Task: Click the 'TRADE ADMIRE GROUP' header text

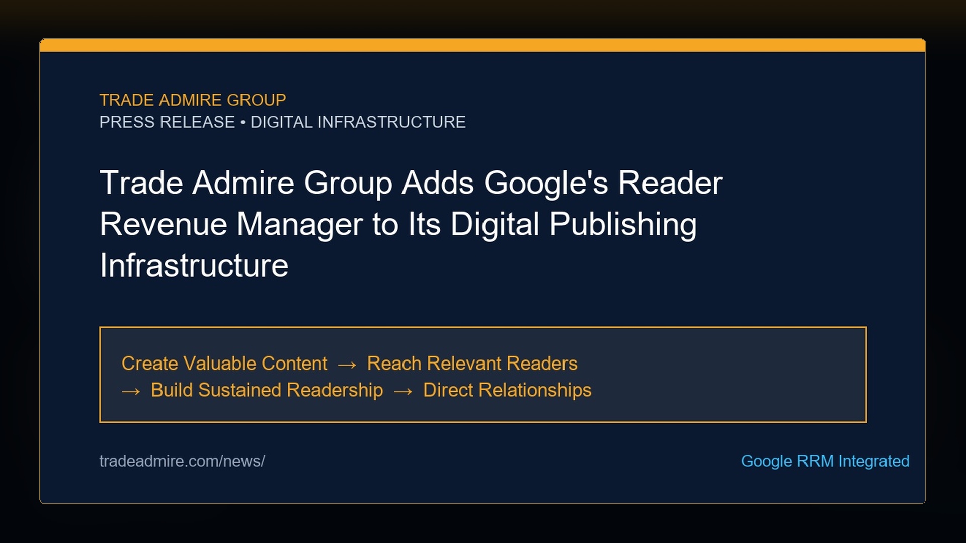Action: pos(193,100)
